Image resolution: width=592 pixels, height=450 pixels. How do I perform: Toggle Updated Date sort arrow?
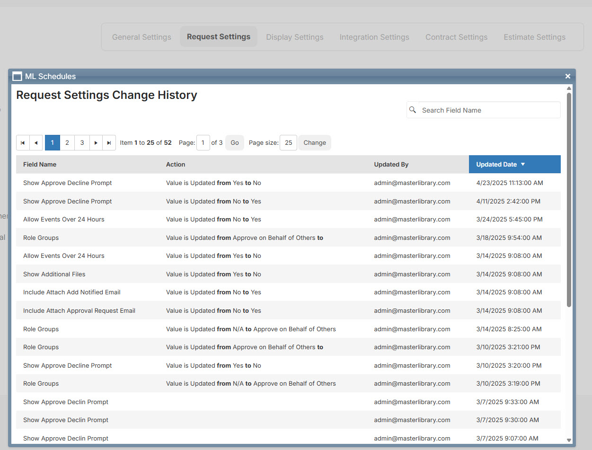pyautogui.click(x=523, y=165)
